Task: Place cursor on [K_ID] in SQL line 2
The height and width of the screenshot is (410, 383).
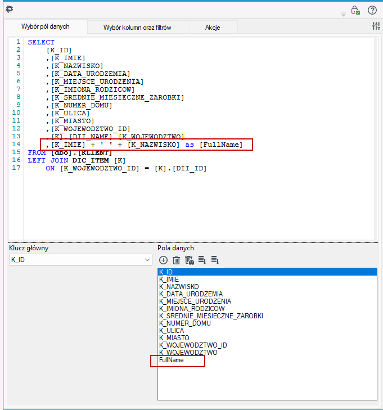Action: pos(59,50)
